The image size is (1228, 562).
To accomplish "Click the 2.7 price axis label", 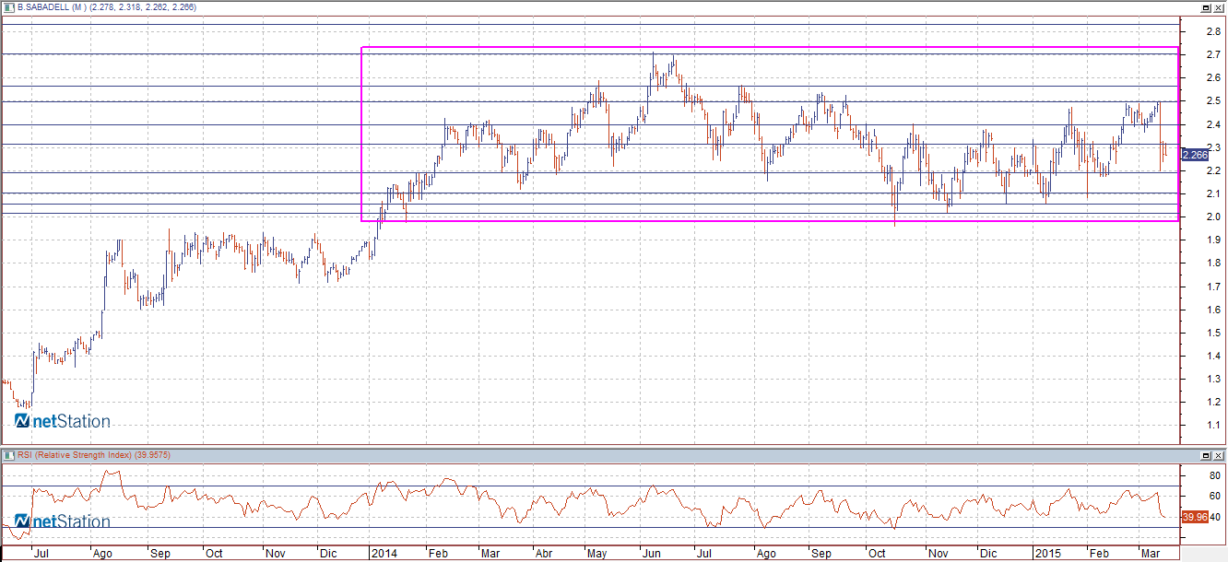I will point(1213,54).
